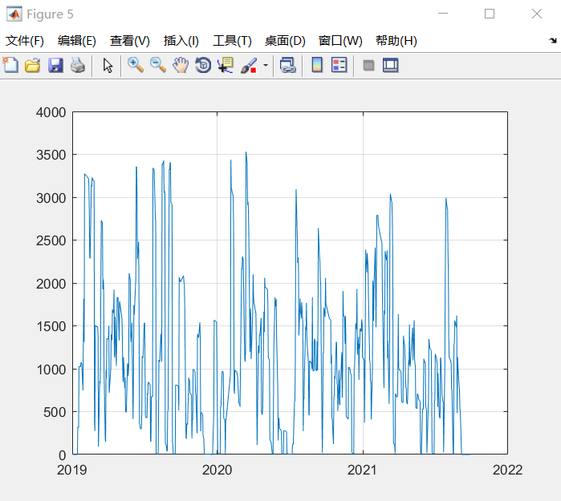Click the 1000 y-axis tick label

coord(51,370)
